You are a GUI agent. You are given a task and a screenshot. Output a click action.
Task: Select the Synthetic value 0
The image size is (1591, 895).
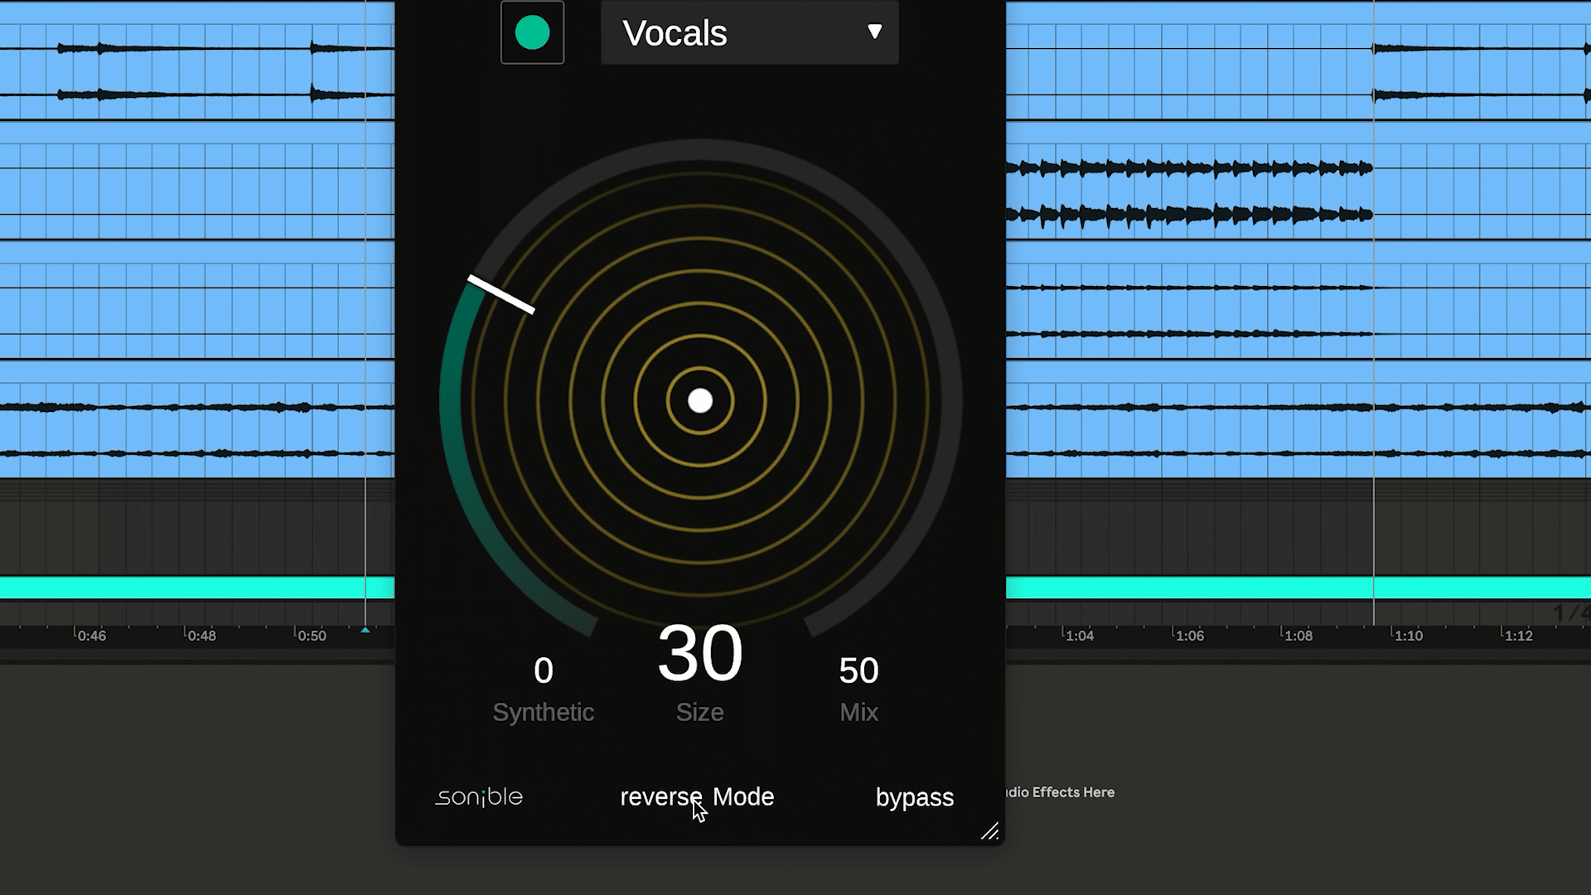click(x=544, y=670)
